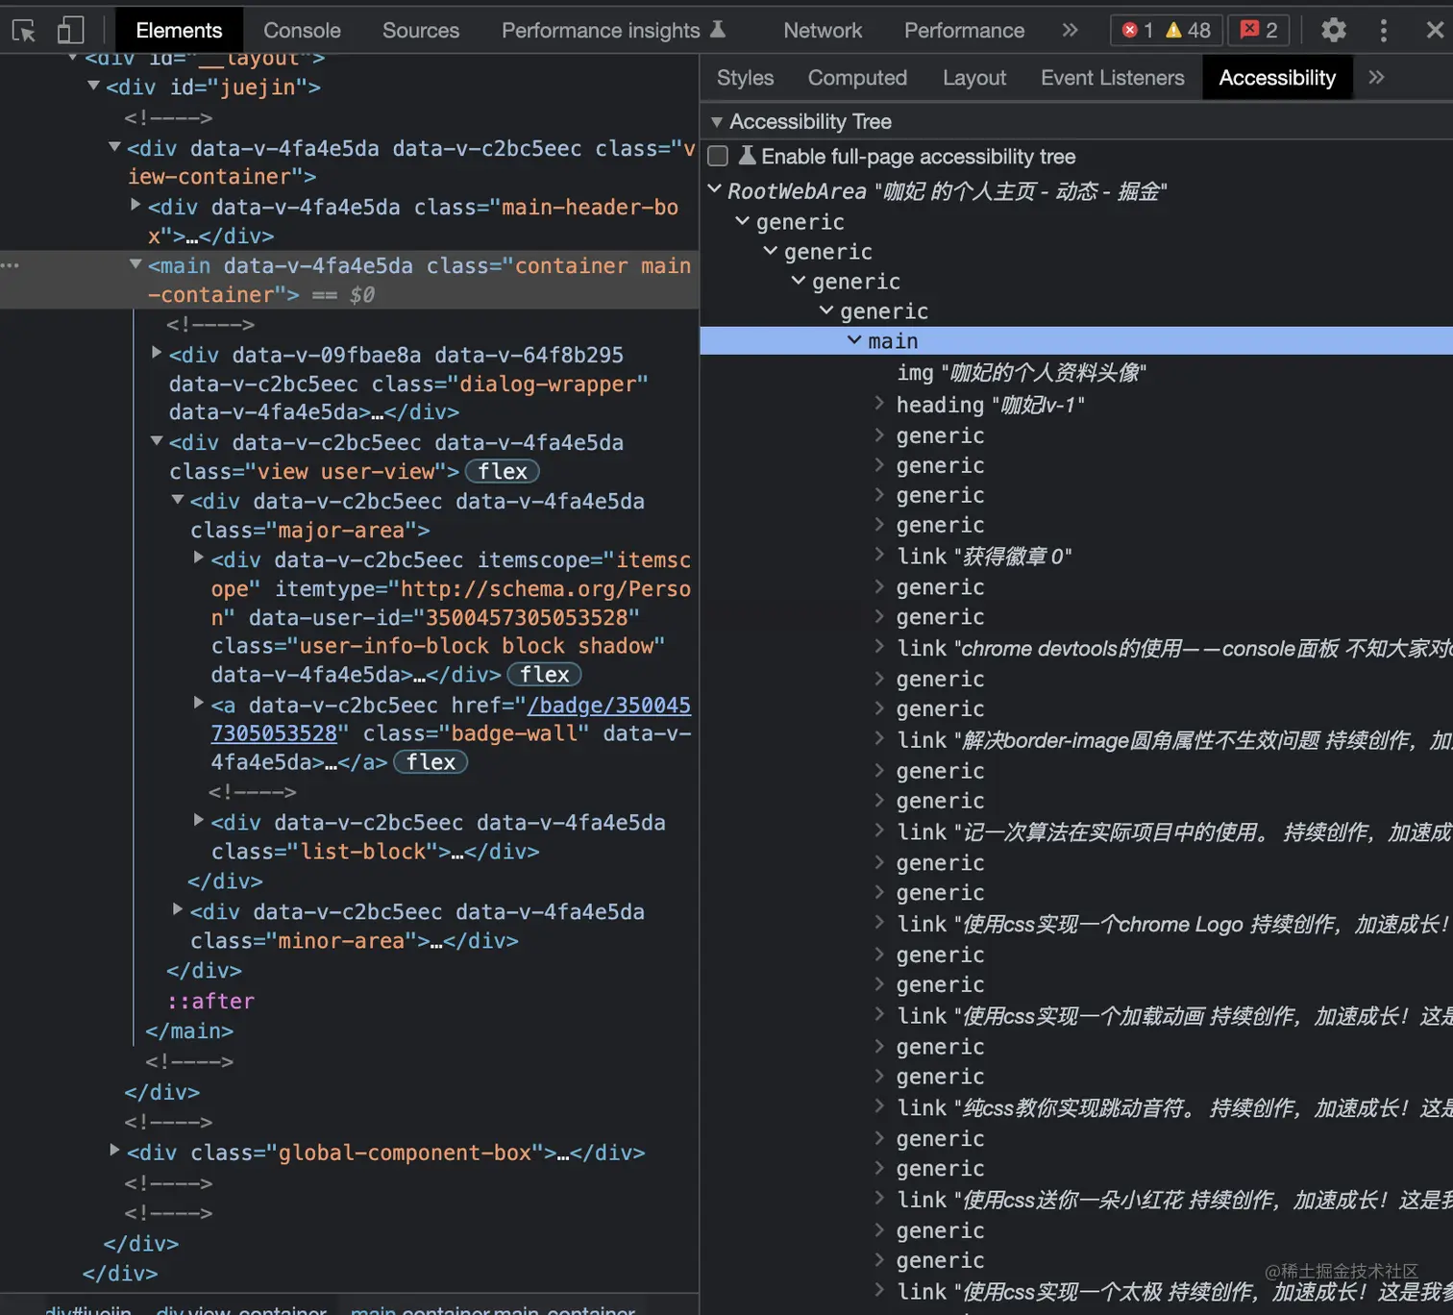Click the flex badge on user-info-block
Image resolution: width=1453 pixels, height=1315 pixels.
click(x=545, y=675)
